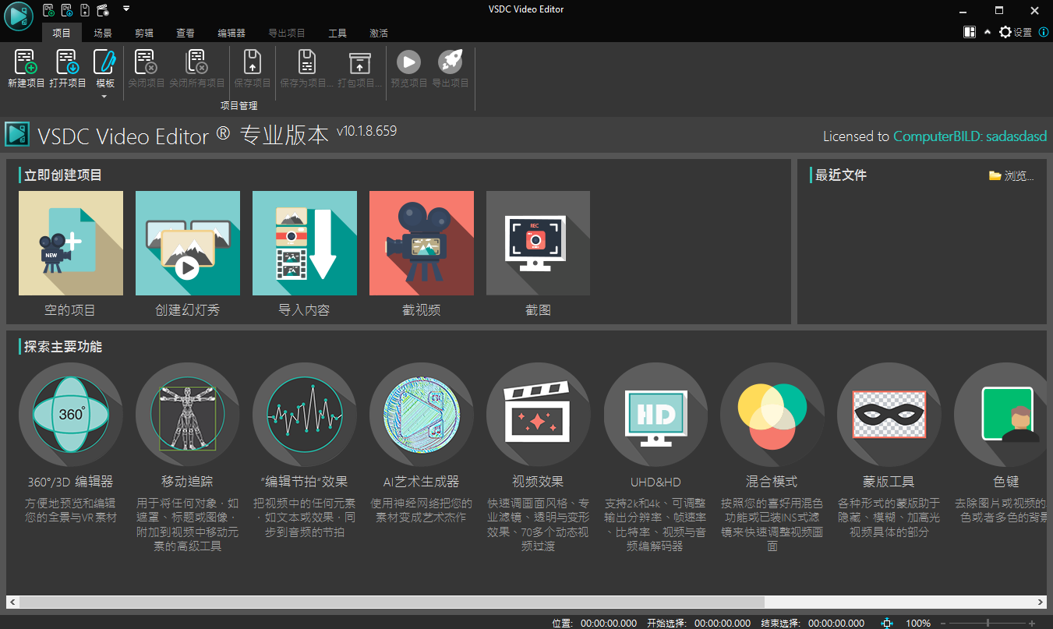Open the AI艺术生成器 feature icon
Screen dimensions: 1053x629
(422, 415)
